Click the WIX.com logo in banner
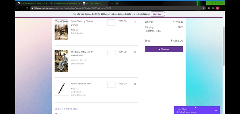 105,14
